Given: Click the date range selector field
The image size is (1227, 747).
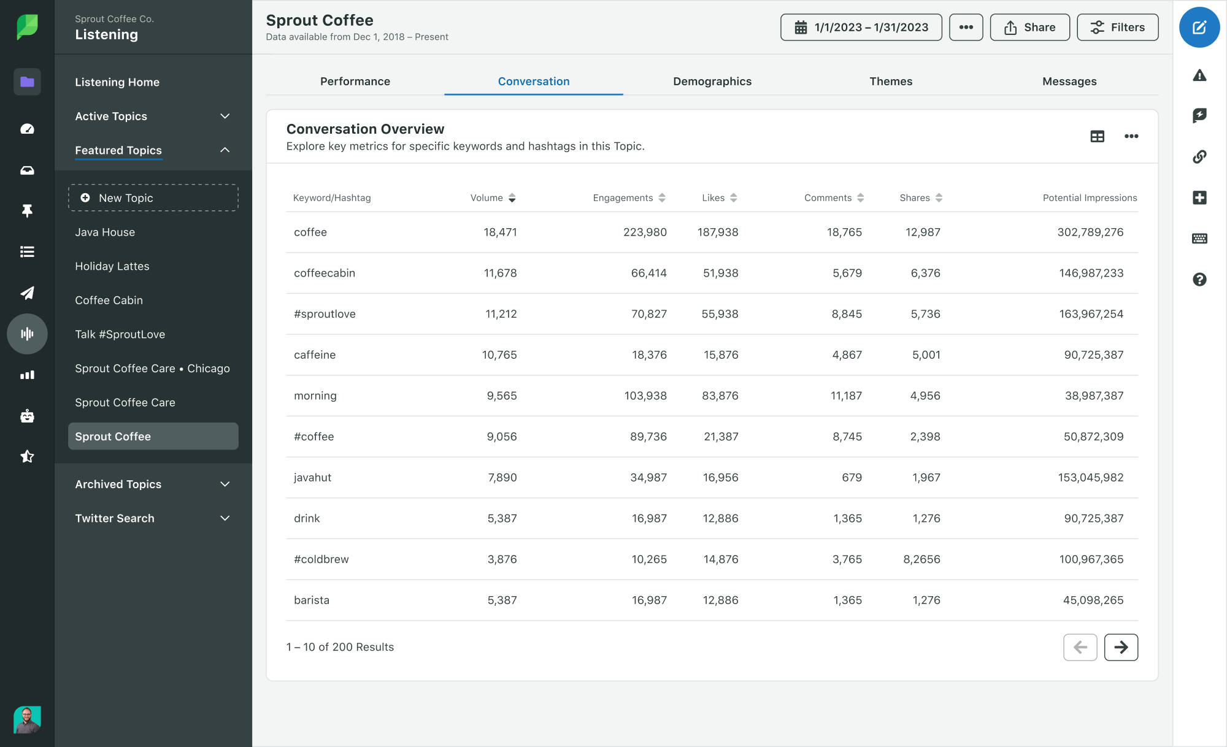Looking at the screenshot, I should tap(863, 28).
